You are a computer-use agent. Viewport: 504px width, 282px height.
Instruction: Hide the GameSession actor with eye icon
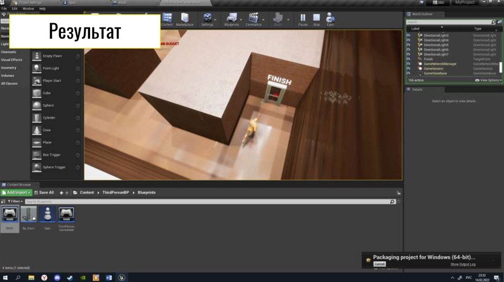coord(408,69)
